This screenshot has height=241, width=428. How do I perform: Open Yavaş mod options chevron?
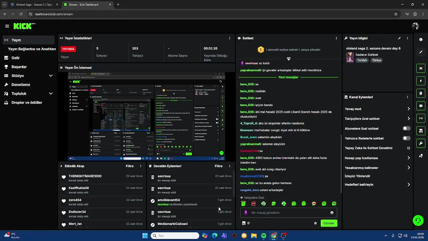(x=409, y=109)
